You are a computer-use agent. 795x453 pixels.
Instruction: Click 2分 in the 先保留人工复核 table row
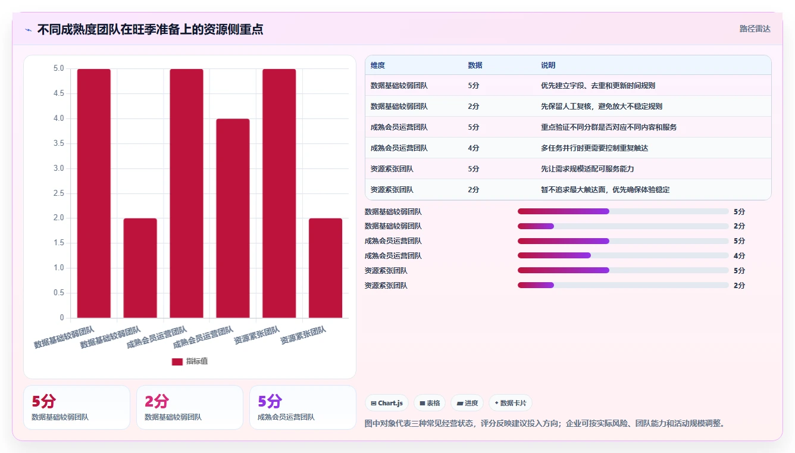point(474,107)
